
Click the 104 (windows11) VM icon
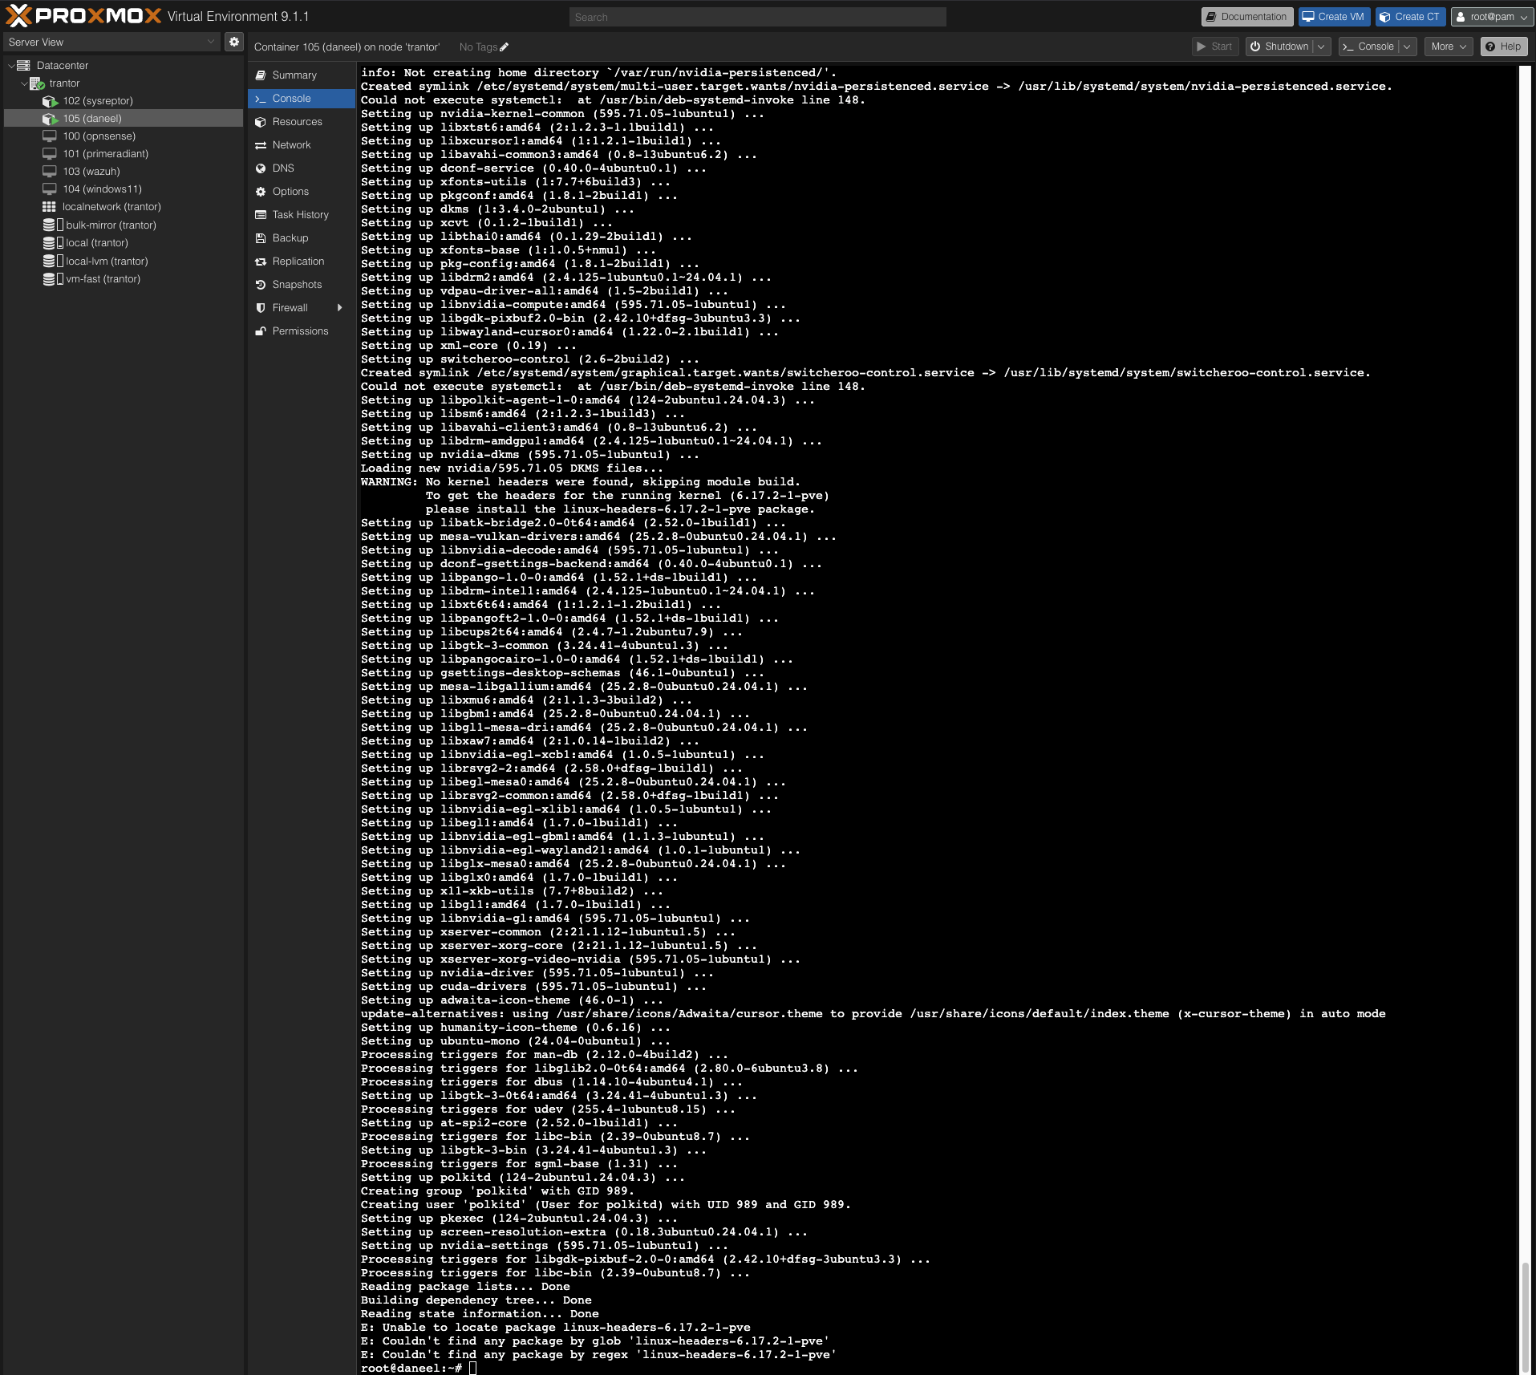coord(50,189)
